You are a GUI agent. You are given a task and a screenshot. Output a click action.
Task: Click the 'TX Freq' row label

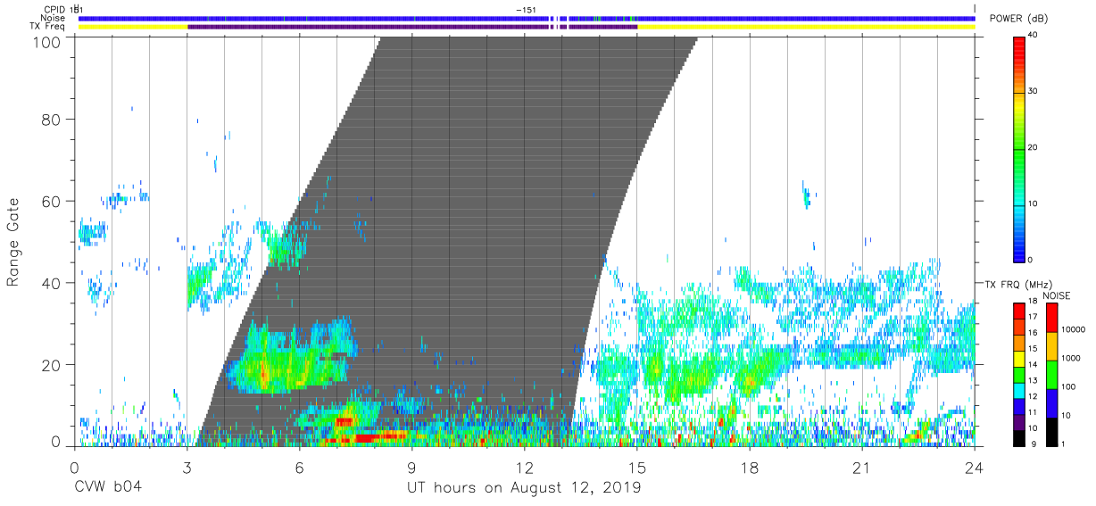[48, 27]
